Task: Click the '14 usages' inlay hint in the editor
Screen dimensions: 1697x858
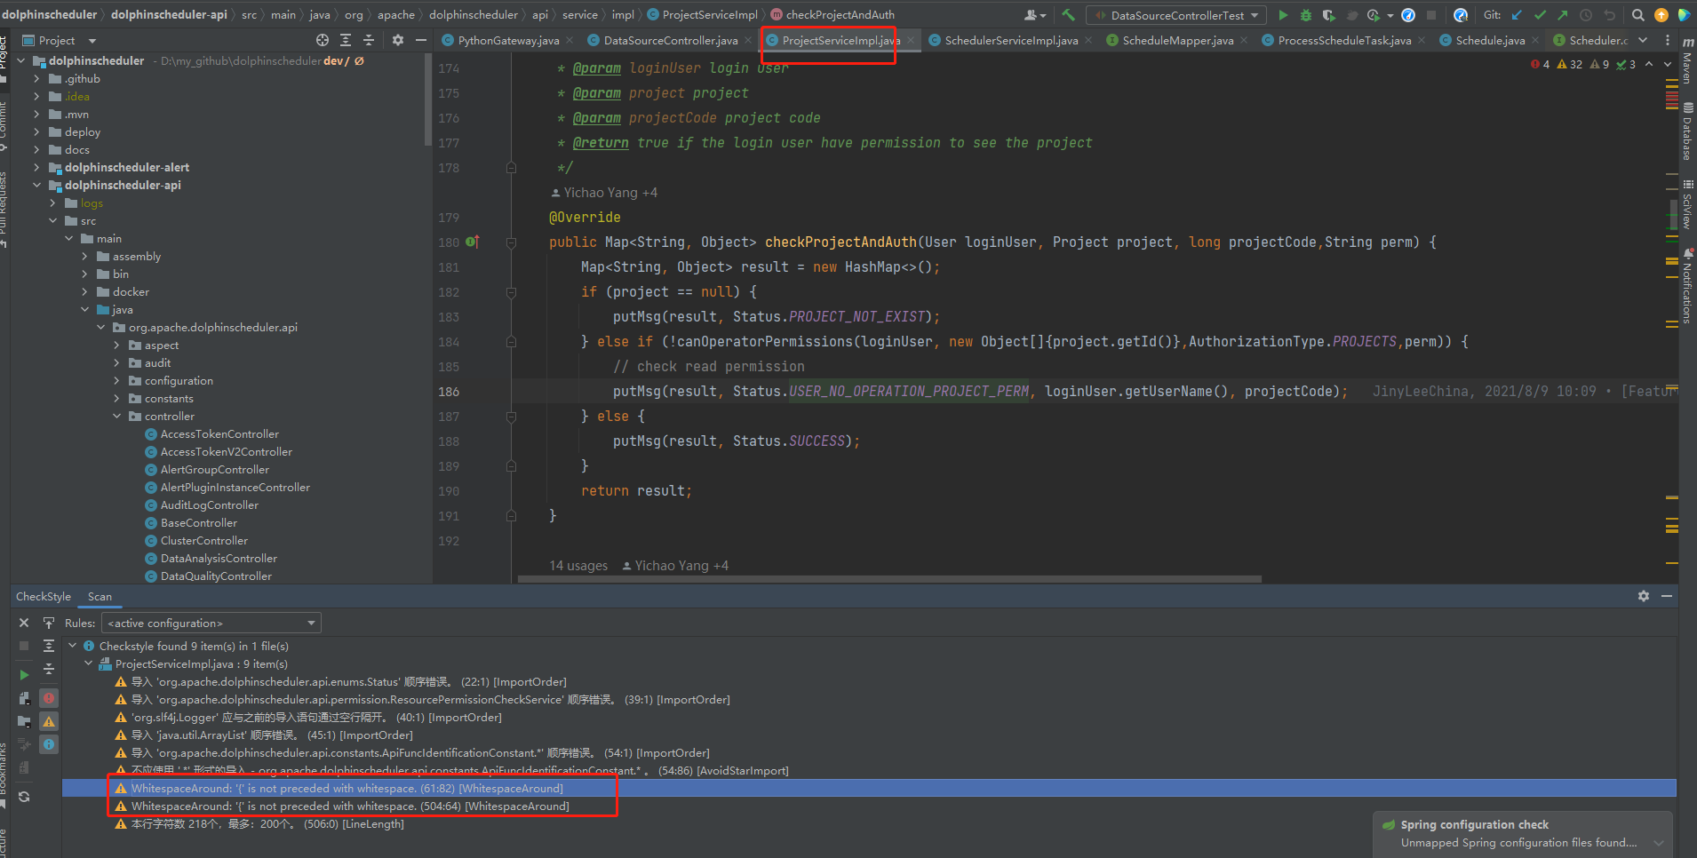Action: (578, 566)
